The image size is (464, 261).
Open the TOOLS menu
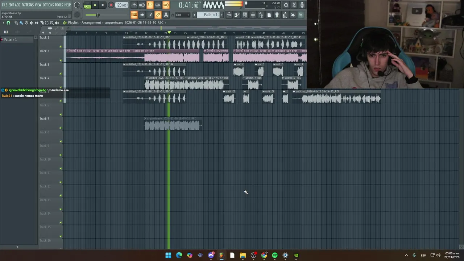pyautogui.click(x=59, y=5)
